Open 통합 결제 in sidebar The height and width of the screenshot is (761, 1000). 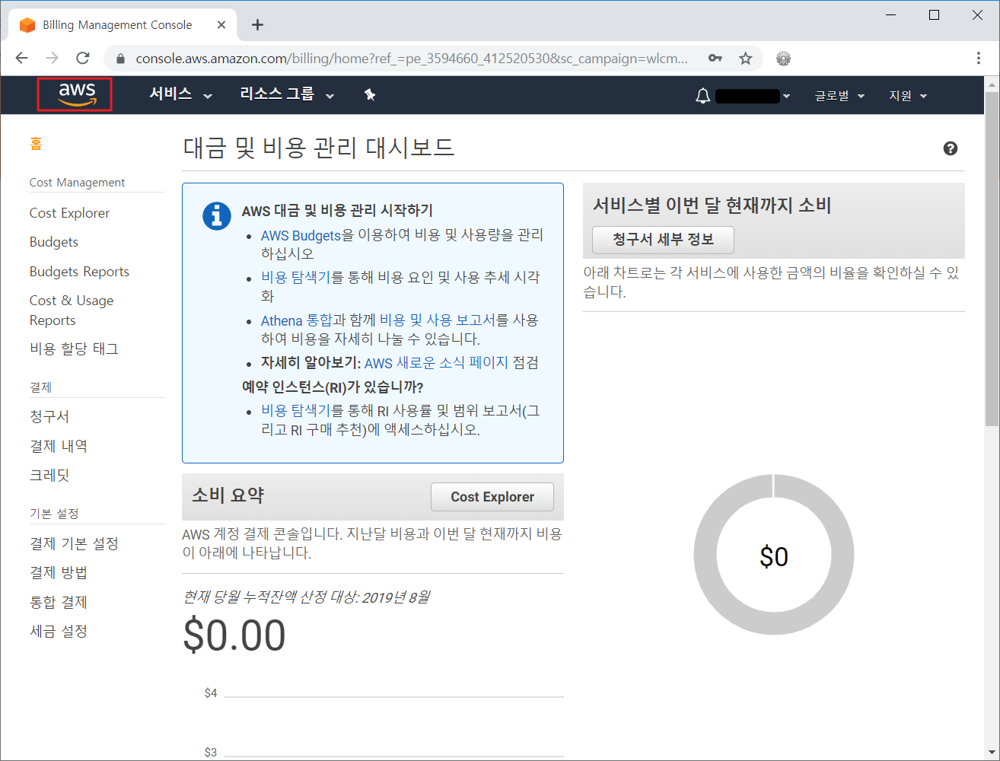pyautogui.click(x=59, y=602)
